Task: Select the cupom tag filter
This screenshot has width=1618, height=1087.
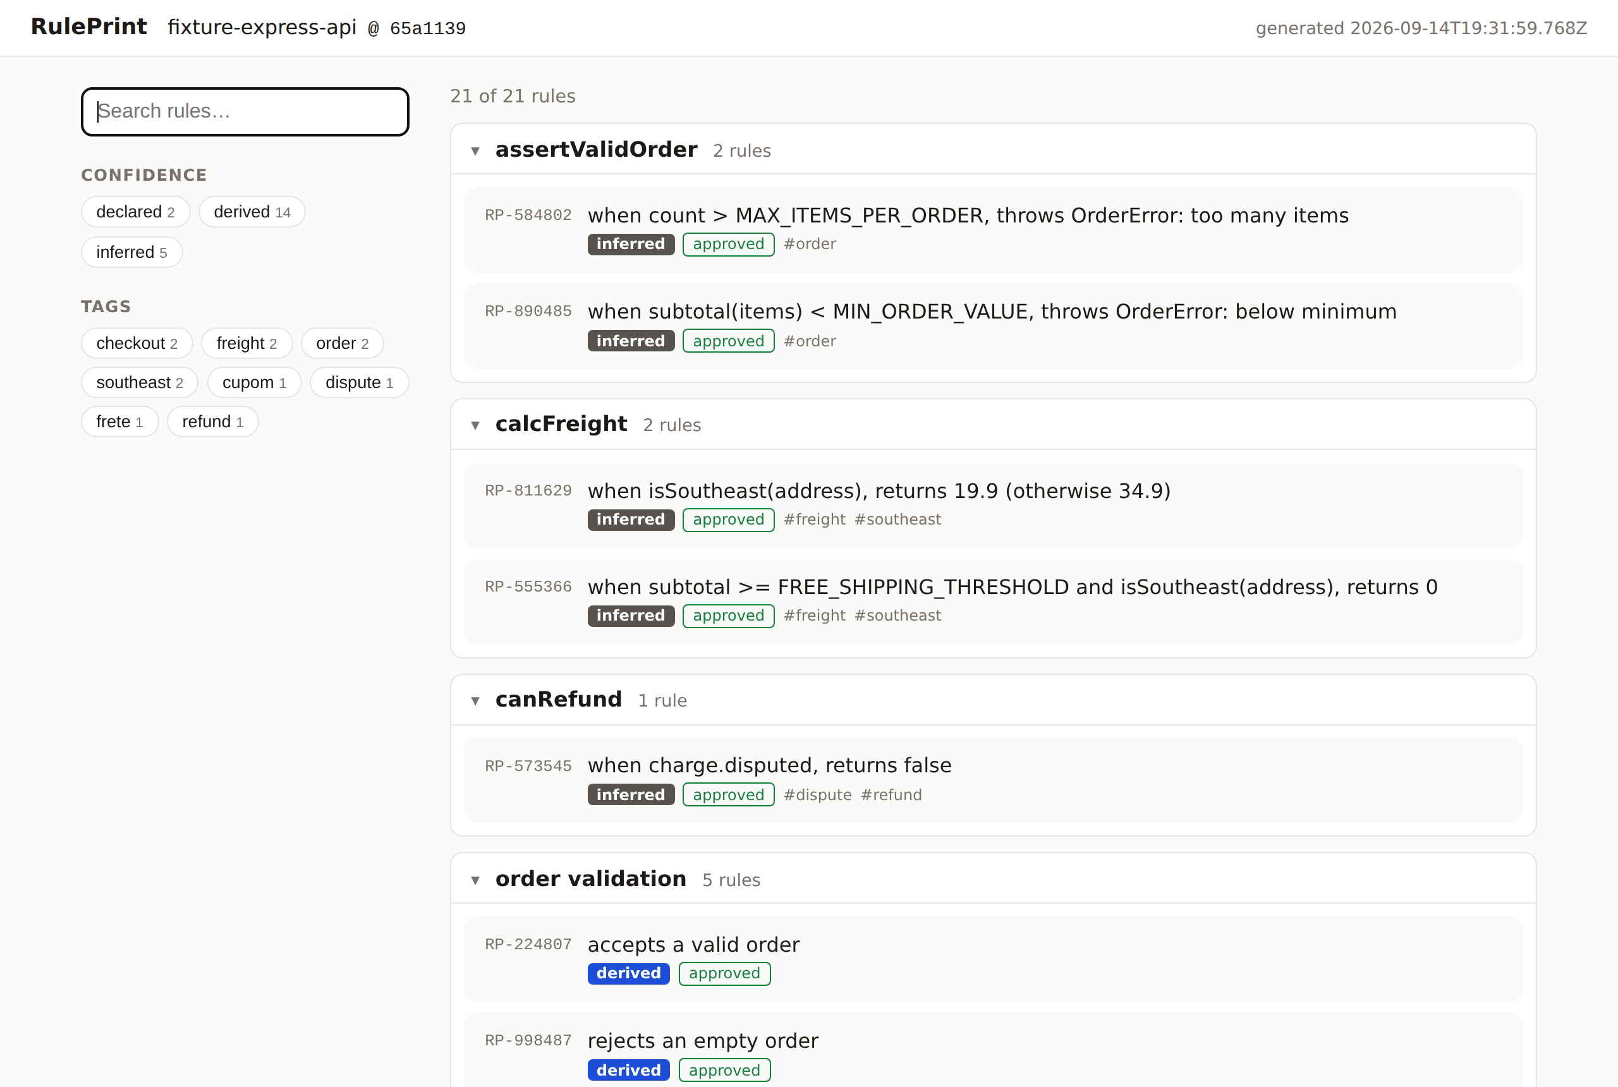Action: [x=255, y=383]
